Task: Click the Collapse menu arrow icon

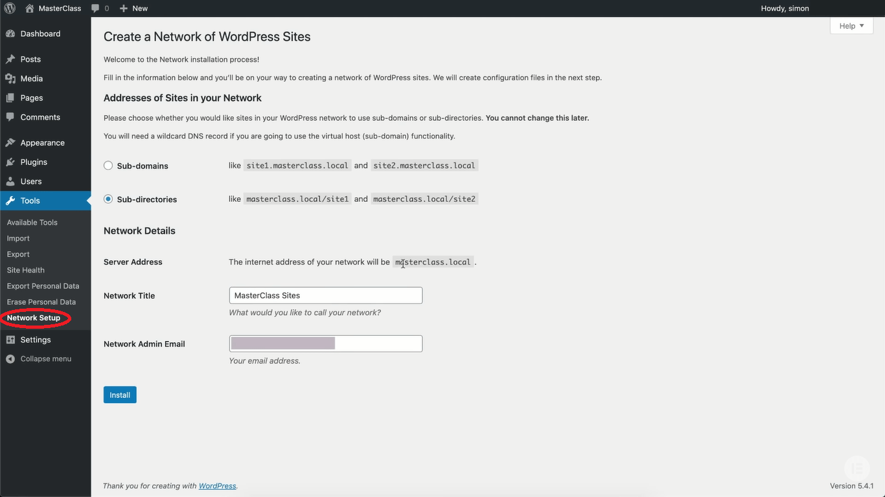Action: tap(10, 359)
